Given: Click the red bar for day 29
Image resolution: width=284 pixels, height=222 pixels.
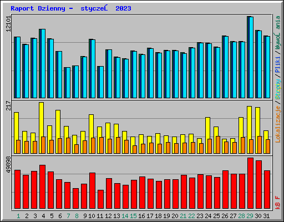Looking at the screenshot, I should [250, 183].
